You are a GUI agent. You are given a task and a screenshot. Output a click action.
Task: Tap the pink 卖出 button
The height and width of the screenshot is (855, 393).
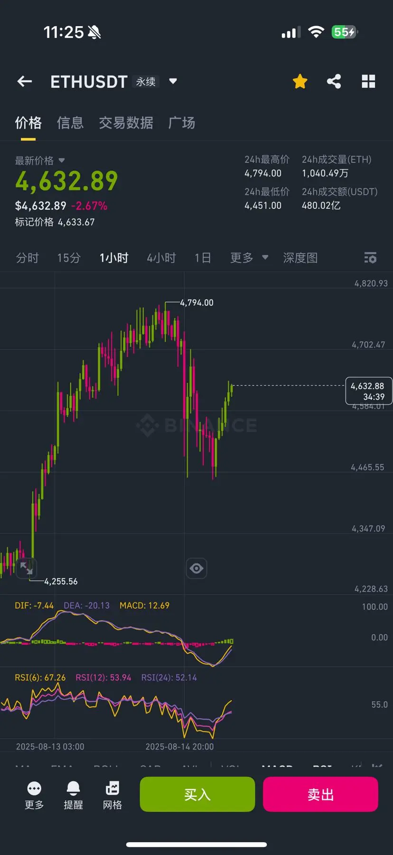(x=320, y=794)
